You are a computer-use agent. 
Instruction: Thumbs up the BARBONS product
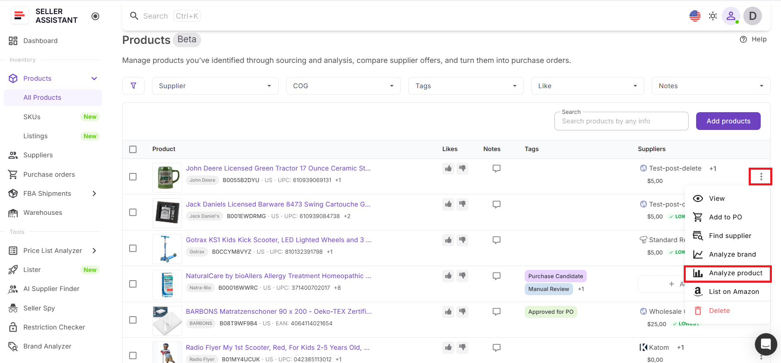[x=448, y=312]
